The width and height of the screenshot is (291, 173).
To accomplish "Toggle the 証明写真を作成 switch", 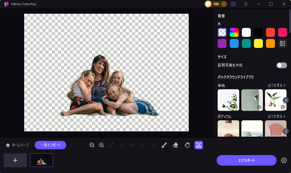I will [281, 65].
